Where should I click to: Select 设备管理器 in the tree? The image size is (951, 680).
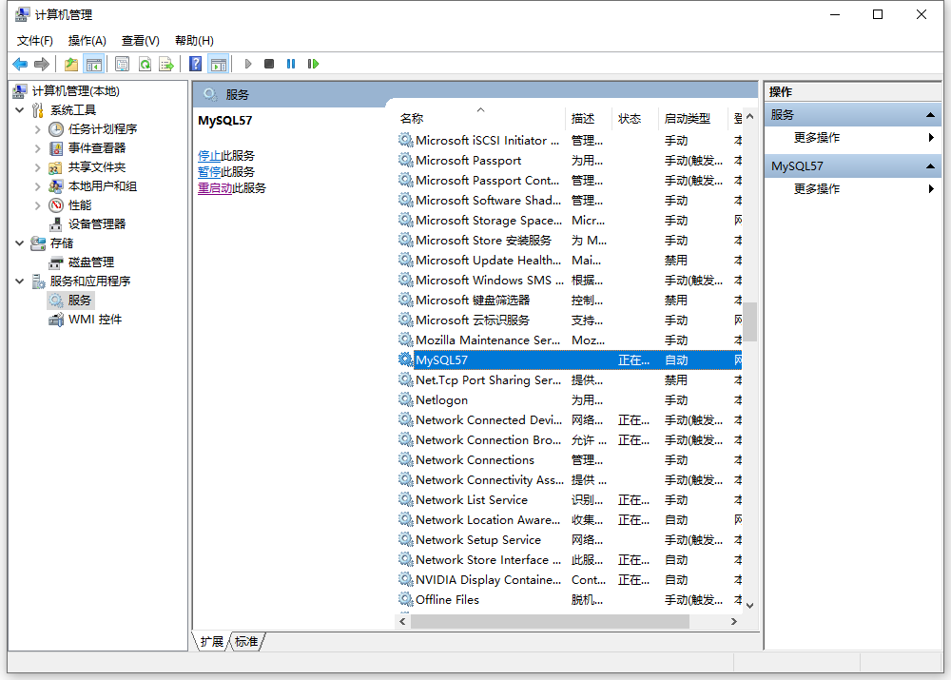click(96, 224)
